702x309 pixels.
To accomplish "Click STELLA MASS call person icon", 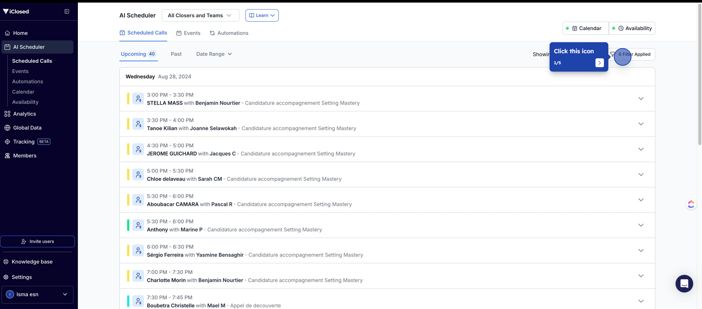I will pyautogui.click(x=138, y=99).
